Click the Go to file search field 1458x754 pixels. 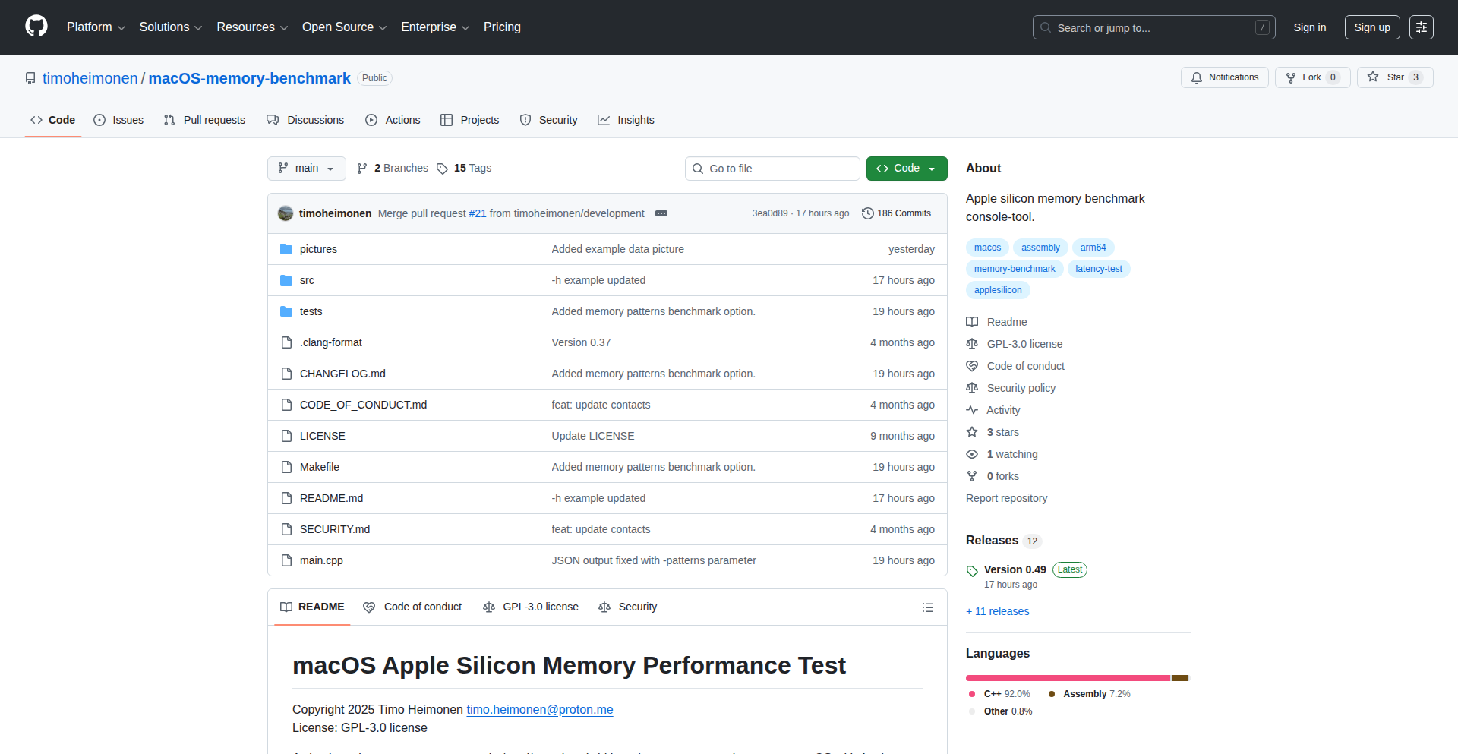pos(772,169)
